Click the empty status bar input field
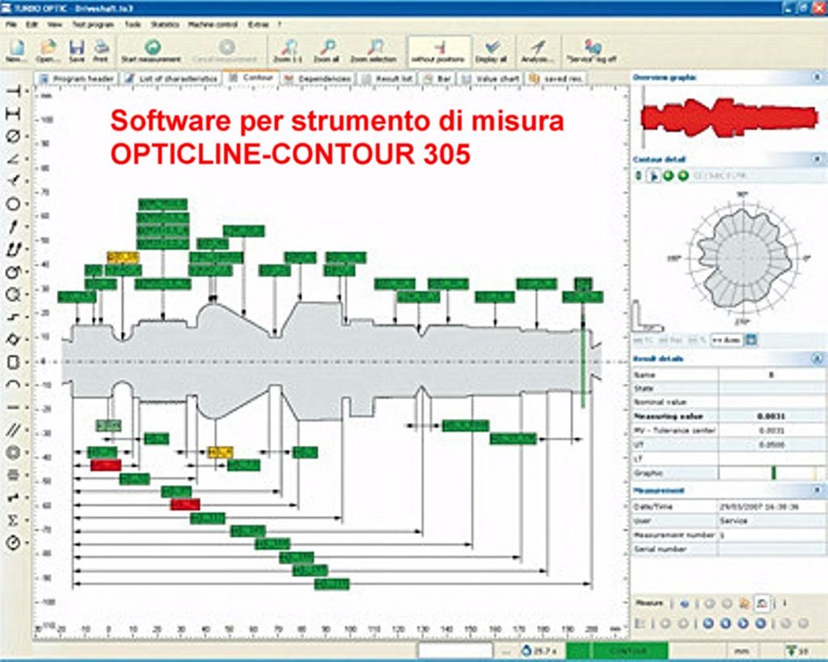Viewport: 828px width, 662px height. pyautogui.click(x=456, y=651)
